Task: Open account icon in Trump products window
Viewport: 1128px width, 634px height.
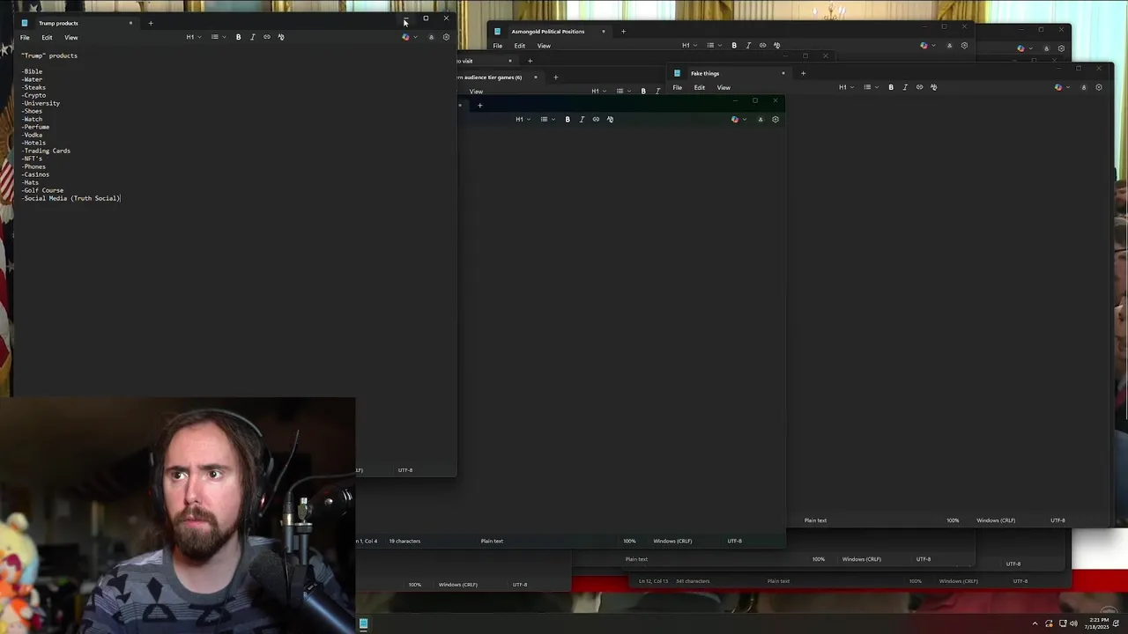Action: pos(431,37)
